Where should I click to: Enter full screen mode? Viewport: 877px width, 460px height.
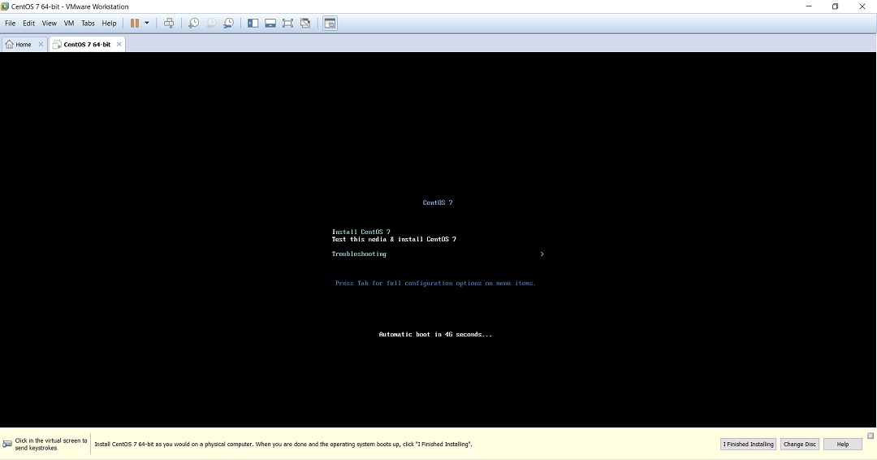point(287,23)
